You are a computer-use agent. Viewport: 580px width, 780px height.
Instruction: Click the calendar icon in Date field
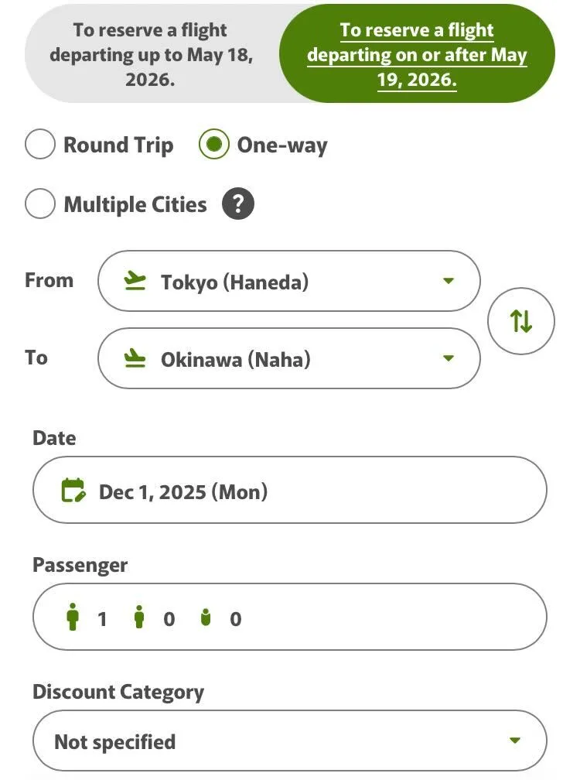pos(73,491)
